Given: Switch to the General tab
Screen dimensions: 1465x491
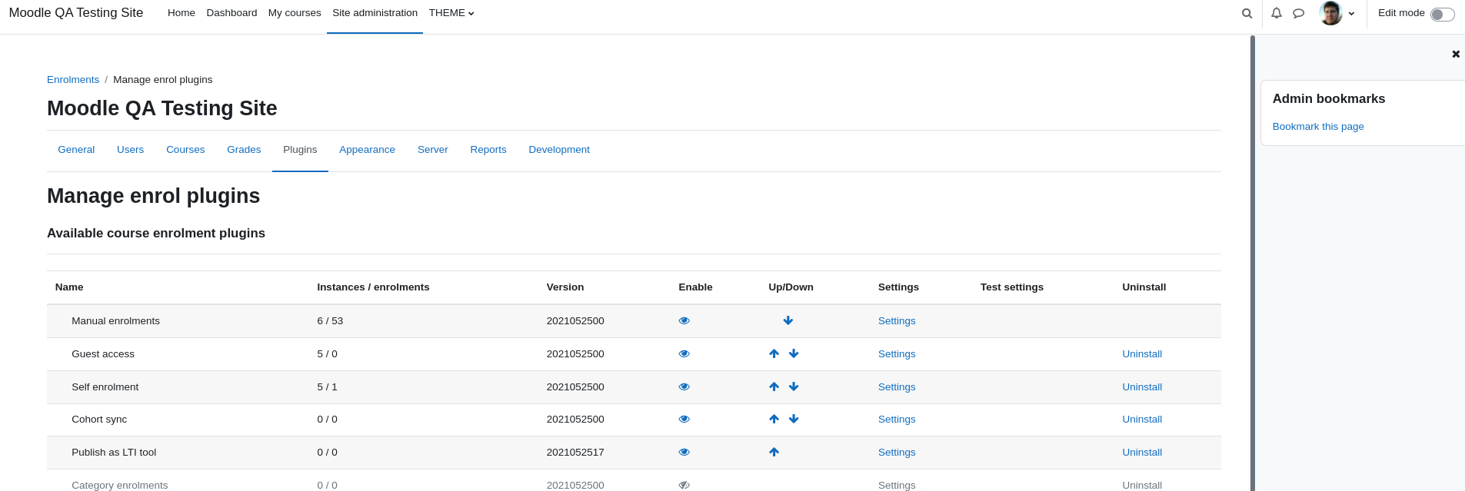Looking at the screenshot, I should click(x=76, y=150).
